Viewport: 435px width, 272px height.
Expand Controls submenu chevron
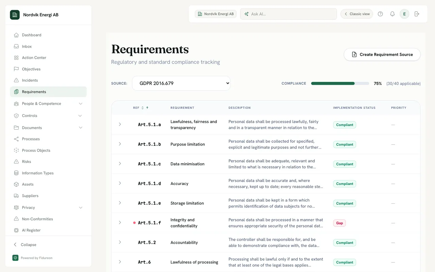(80, 116)
